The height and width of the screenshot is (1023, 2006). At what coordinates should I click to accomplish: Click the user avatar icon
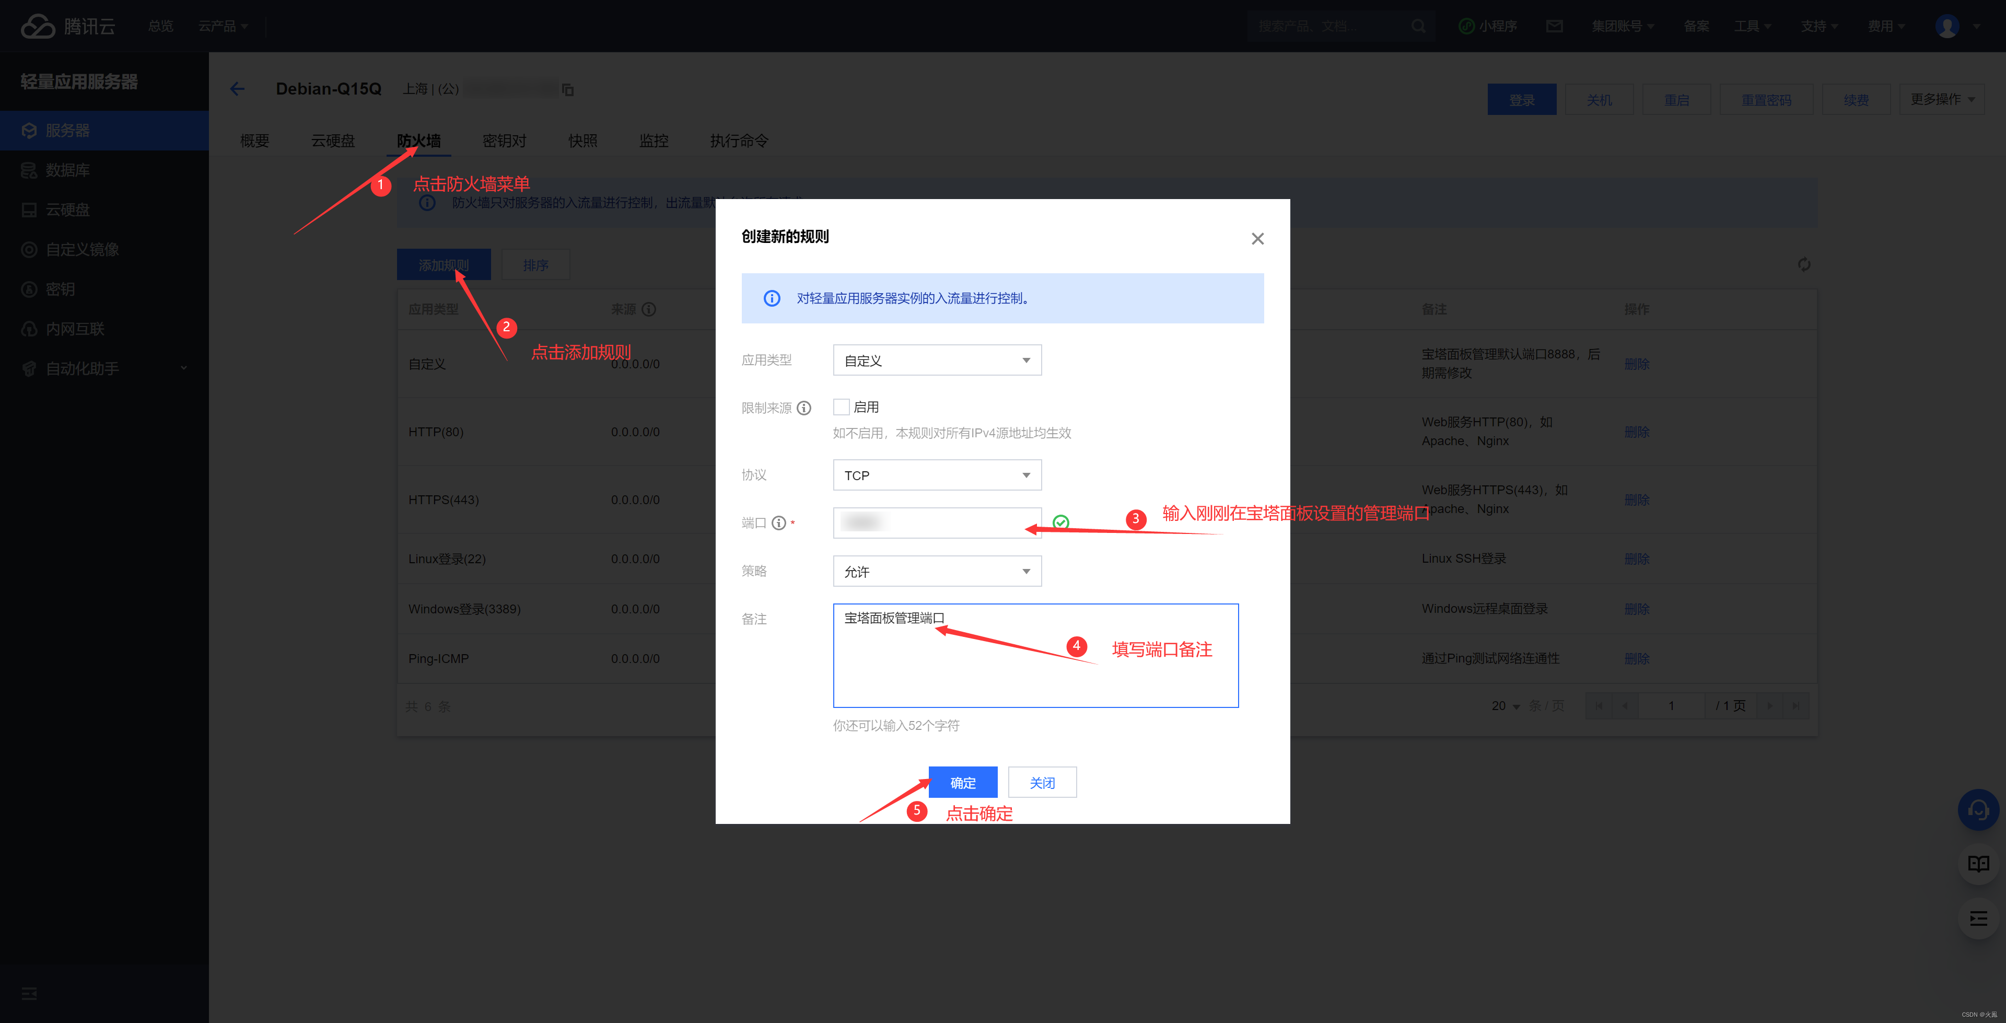[x=1947, y=26]
